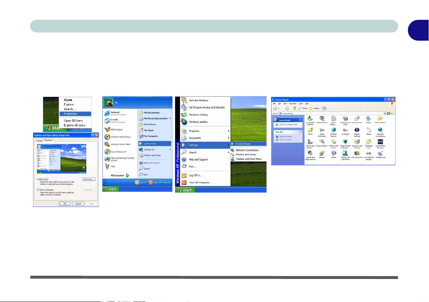Viewport: 429px width, 302px height.
Task: Open the Power Options icon
Action: point(322,143)
